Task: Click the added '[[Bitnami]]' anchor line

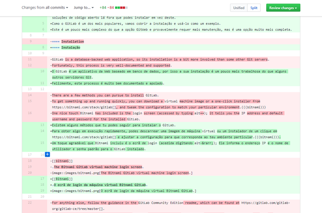Action: tap(161, 179)
